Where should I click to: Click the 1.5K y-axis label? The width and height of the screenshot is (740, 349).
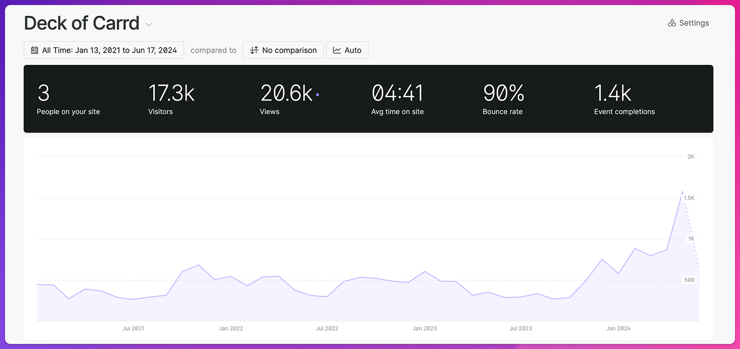click(x=689, y=198)
